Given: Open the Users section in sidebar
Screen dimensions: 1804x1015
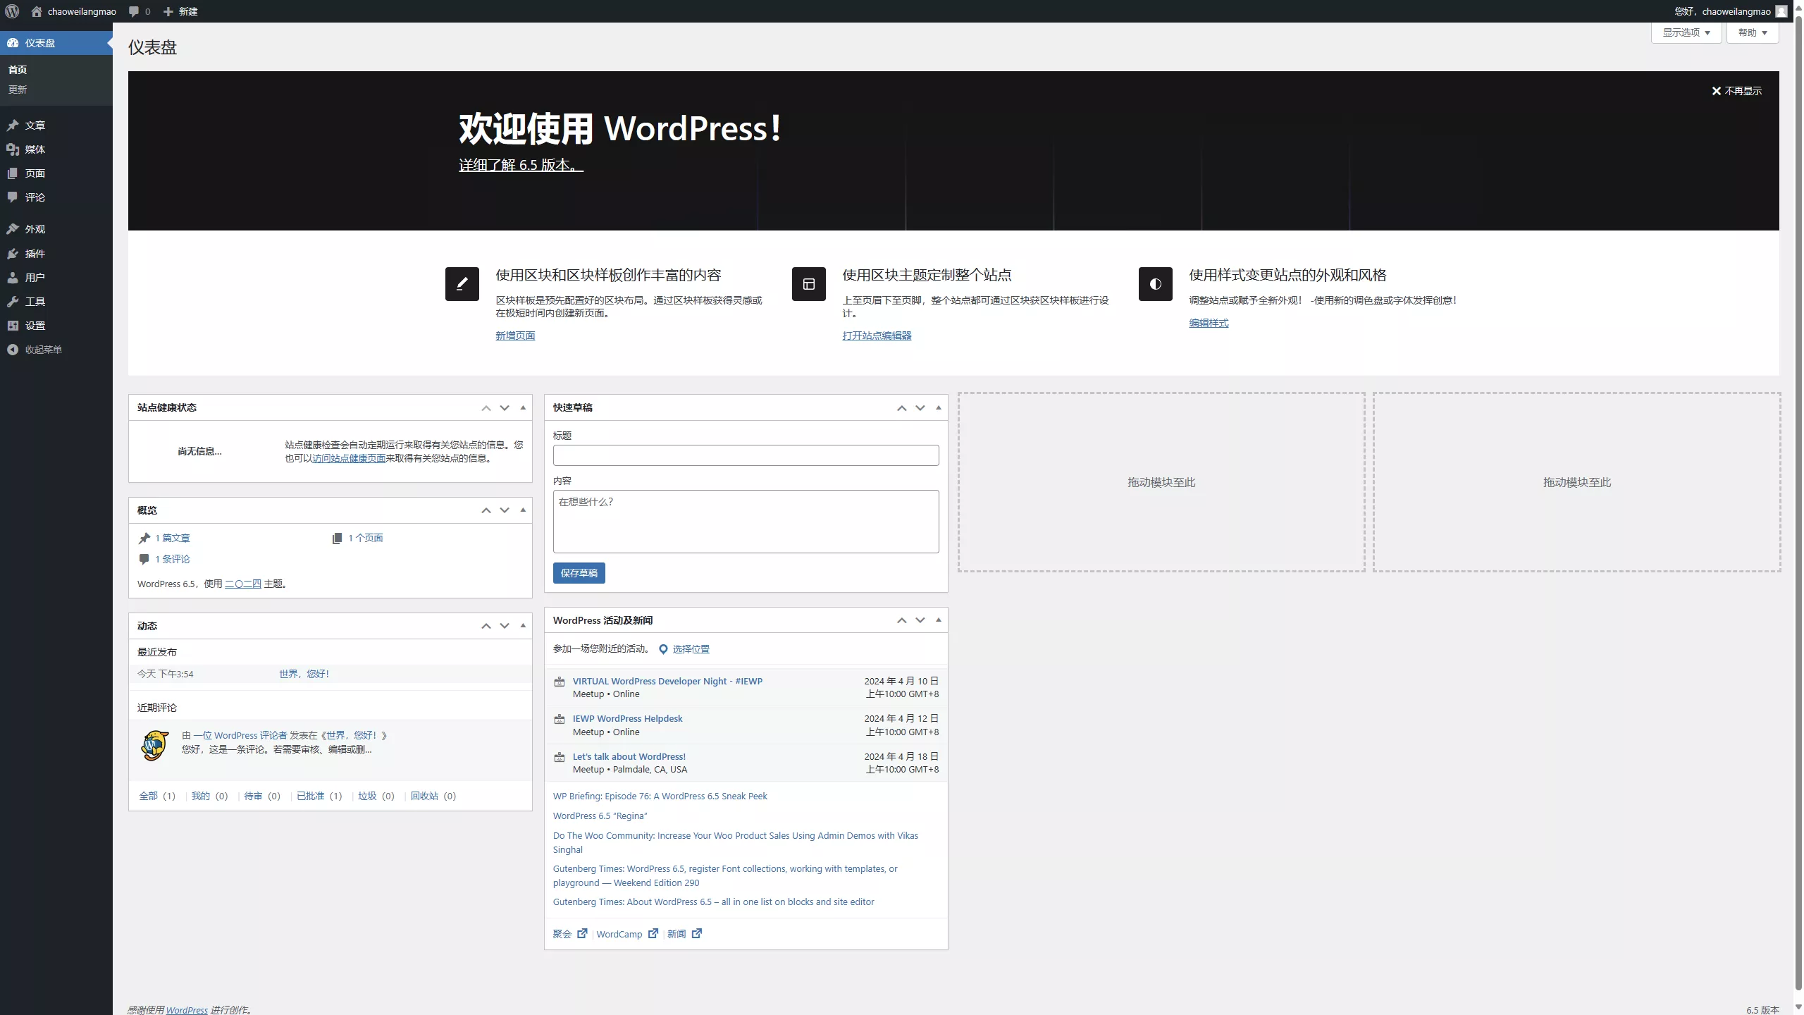Looking at the screenshot, I should click(34, 277).
